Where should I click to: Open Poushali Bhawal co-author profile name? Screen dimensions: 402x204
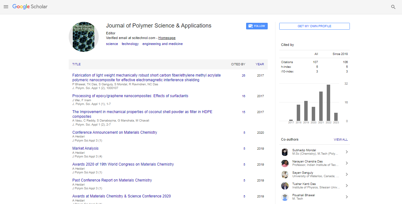[x=304, y=195]
